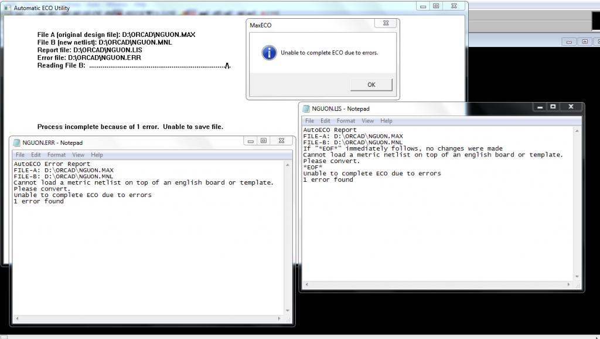Open Edit menu in NGUON.ERR Notepad

[36, 155]
